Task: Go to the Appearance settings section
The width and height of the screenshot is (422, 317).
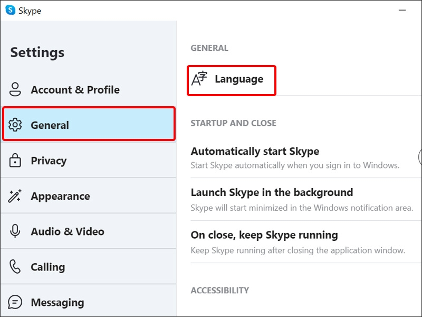Action: 89,196
